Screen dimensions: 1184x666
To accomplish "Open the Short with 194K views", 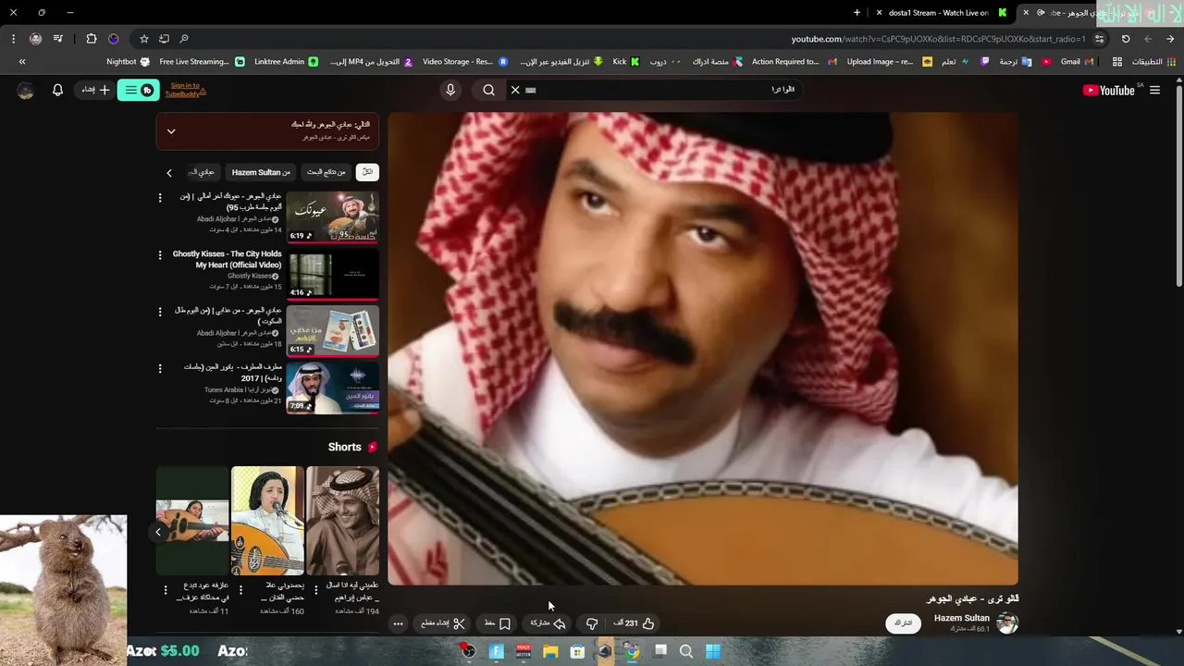I will click(x=342, y=521).
